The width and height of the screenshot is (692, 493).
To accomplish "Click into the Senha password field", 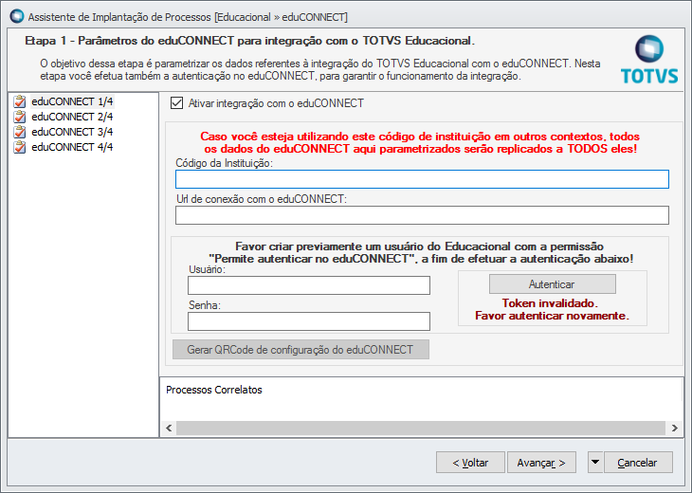I will coord(309,321).
